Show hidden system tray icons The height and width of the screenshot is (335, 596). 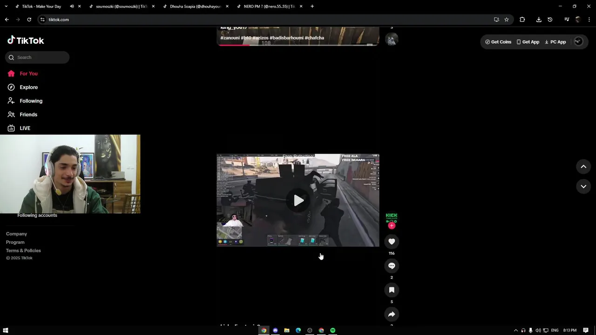(x=515, y=330)
